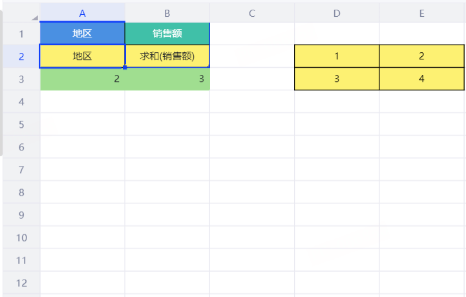Select column E header

[421, 13]
